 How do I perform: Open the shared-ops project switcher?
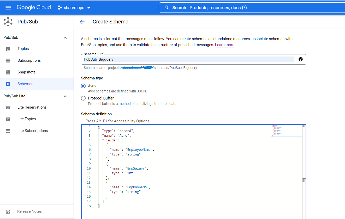coord(74,8)
